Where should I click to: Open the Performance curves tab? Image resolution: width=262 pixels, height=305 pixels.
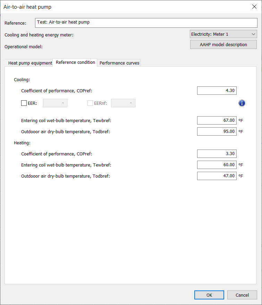[119, 63]
